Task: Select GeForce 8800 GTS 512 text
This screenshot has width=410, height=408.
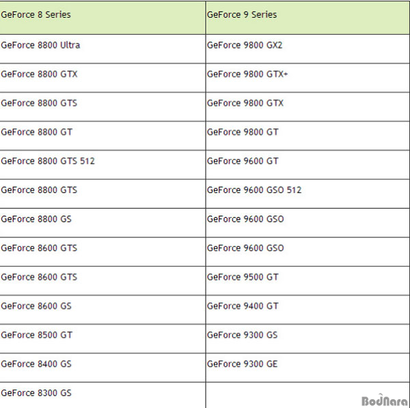Action: pos(48,161)
